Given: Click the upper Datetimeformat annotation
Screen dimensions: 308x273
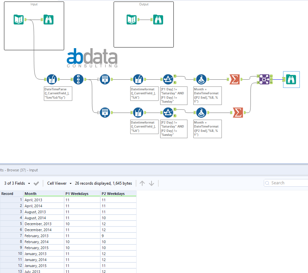Looking at the screenshot, I should click(145, 93).
